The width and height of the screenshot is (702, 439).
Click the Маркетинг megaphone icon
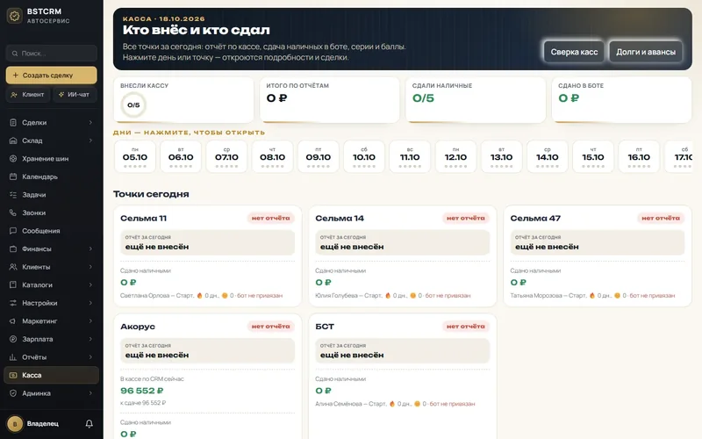pyautogui.click(x=13, y=321)
